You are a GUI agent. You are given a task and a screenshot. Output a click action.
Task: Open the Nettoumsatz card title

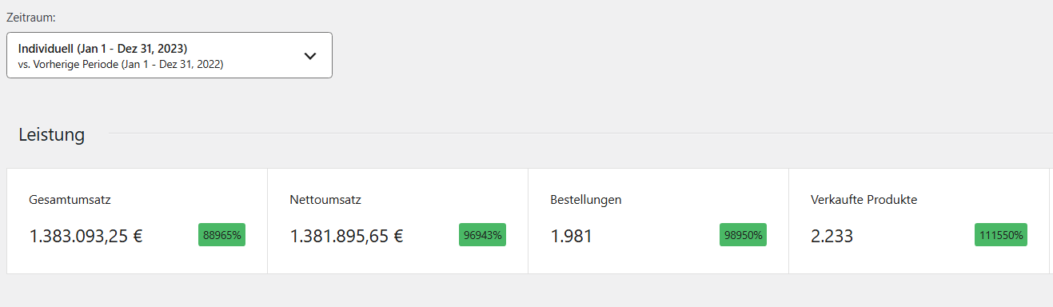(325, 200)
